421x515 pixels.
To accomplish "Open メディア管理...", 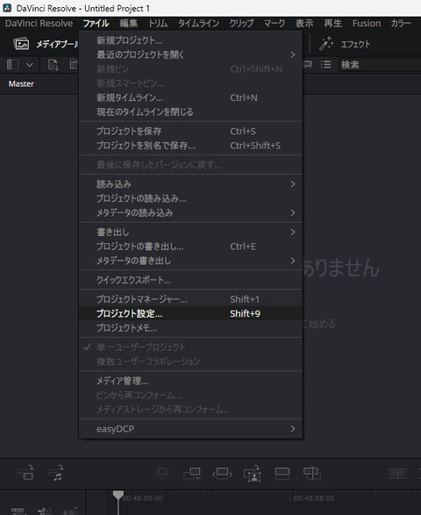I will pyautogui.click(x=190, y=381).
